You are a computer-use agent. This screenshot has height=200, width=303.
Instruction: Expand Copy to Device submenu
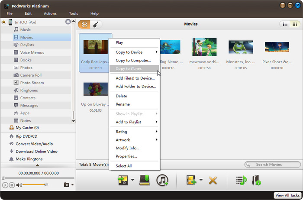[x=134, y=52]
